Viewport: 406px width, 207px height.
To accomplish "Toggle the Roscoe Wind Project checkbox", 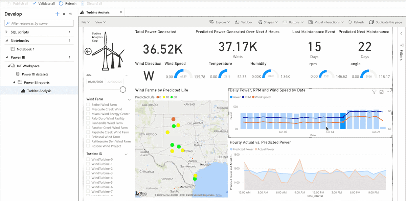I will (88, 146).
